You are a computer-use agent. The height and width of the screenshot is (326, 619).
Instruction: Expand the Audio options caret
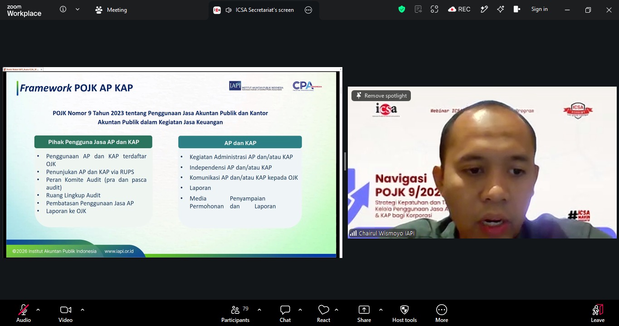pos(38,310)
